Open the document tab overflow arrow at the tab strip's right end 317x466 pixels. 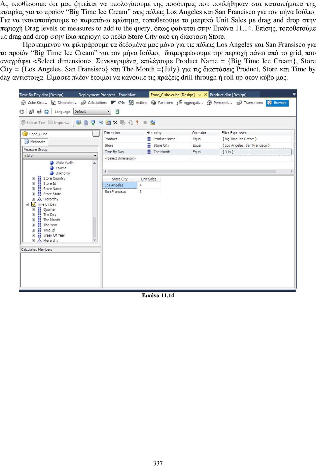pos(294,95)
